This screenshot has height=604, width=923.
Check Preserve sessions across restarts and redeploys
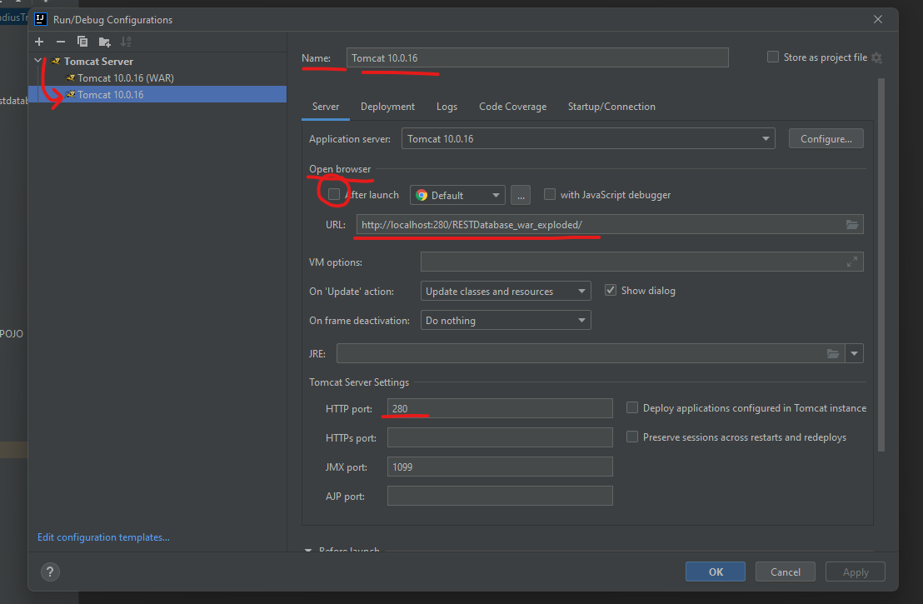coord(631,437)
